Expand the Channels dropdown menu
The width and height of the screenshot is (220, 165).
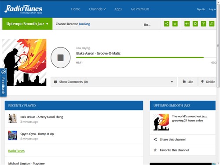click(x=97, y=9)
